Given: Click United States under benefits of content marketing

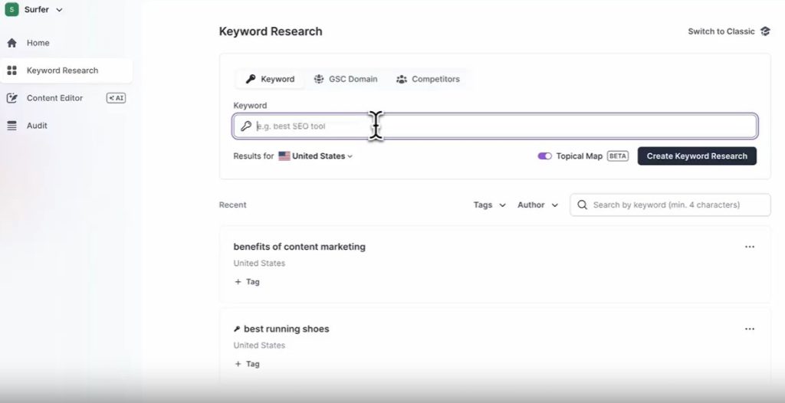Looking at the screenshot, I should [x=259, y=264].
